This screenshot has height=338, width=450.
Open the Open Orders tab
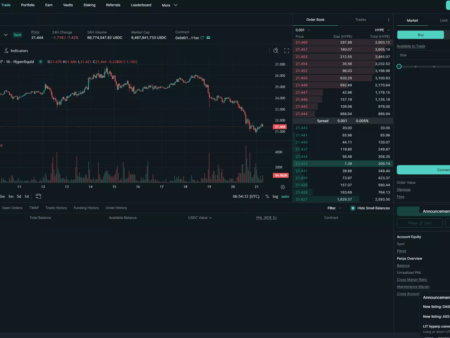pos(12,208)
